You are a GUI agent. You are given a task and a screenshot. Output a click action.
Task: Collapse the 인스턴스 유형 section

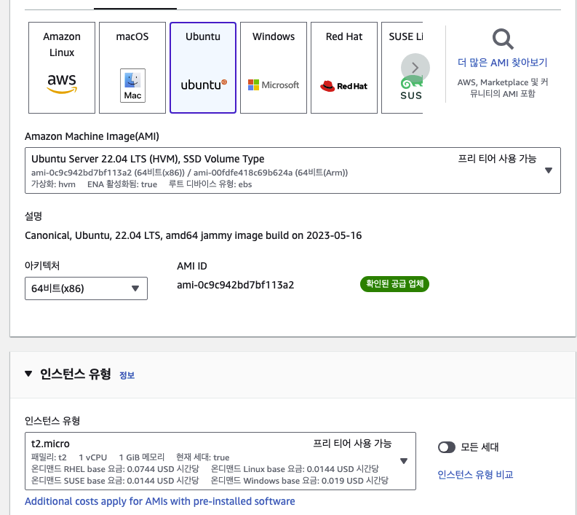(28, 374)
